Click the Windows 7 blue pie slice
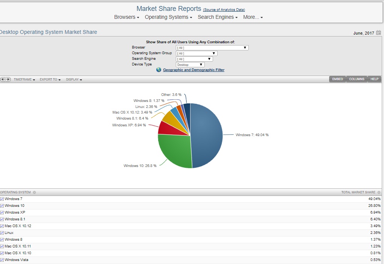This screenshot has height=264, width=384. coord(207,135)
